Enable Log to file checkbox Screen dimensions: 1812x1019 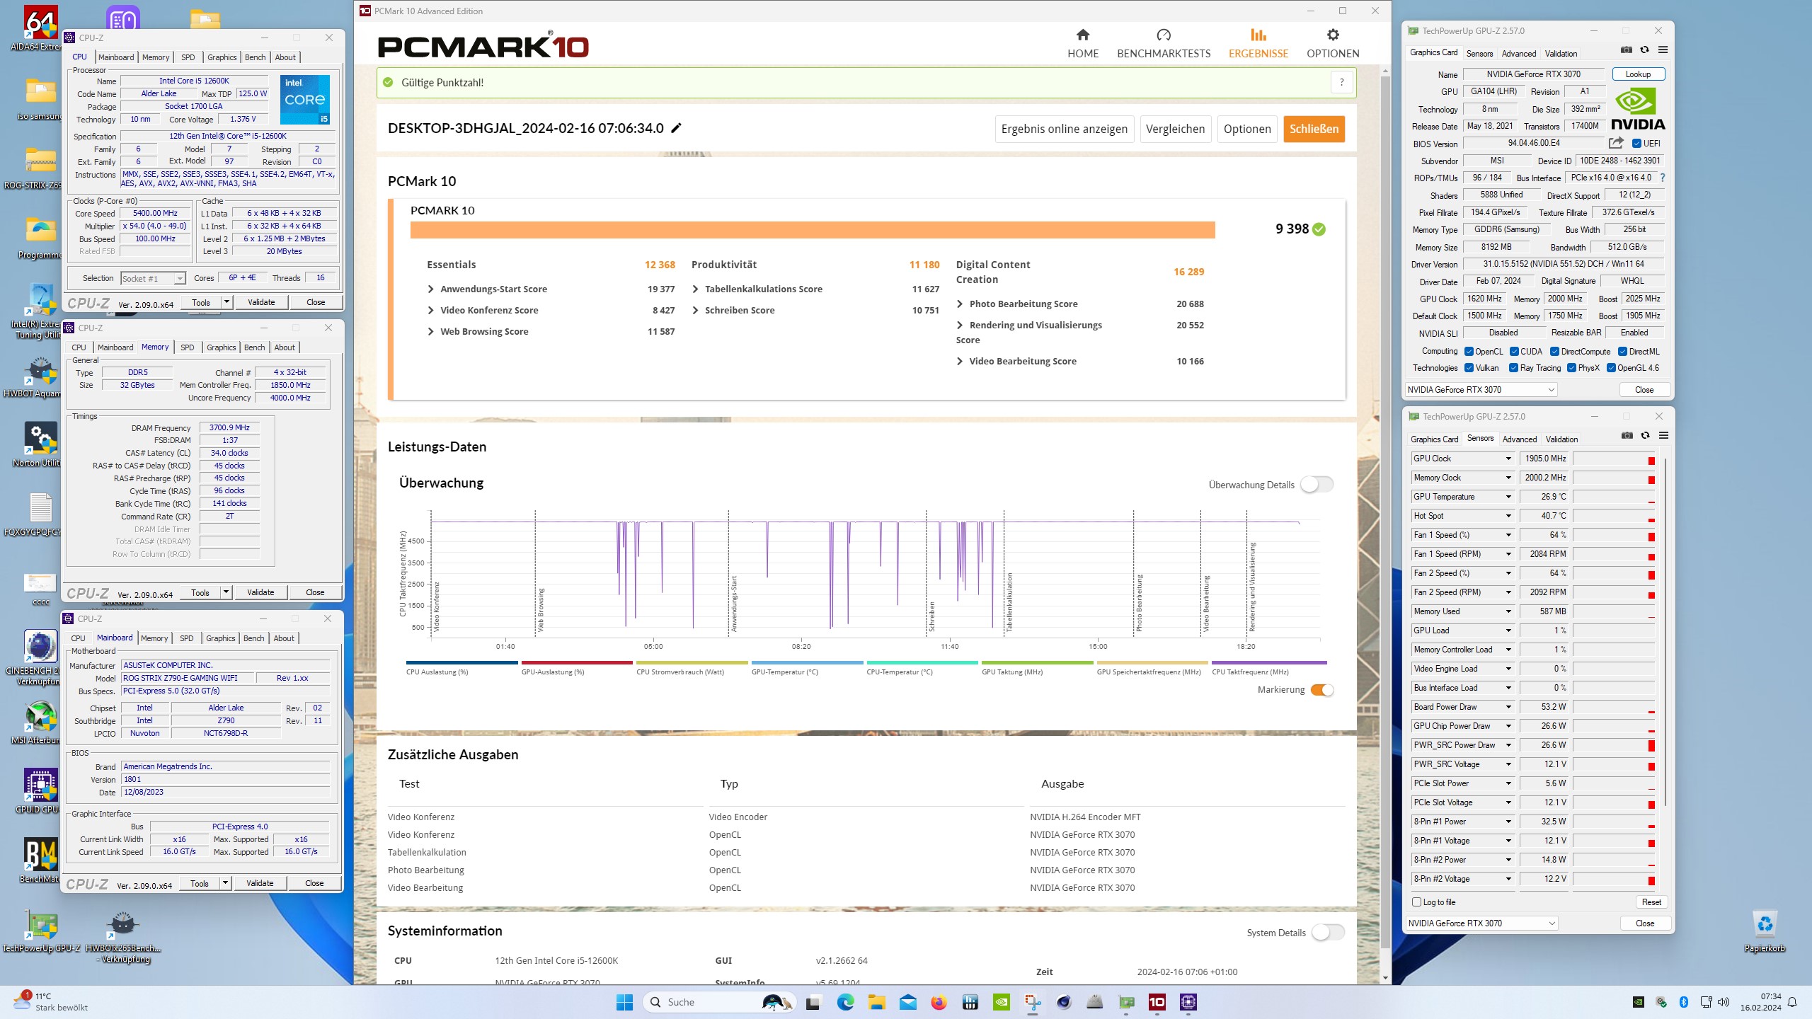(1416, 902)
